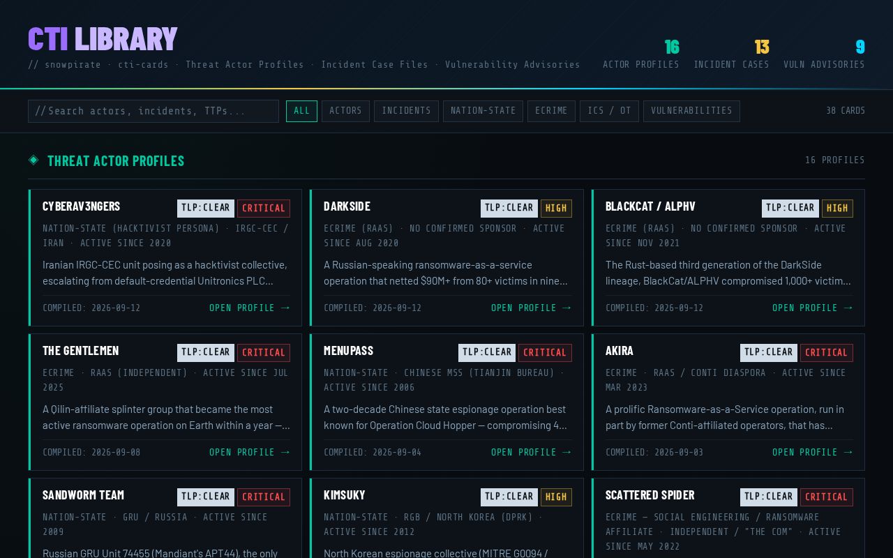Image resolution: width=893 pixels, height=558 pixels.
Task: Click the DARKSIDE card title
Action: (347, 206)
